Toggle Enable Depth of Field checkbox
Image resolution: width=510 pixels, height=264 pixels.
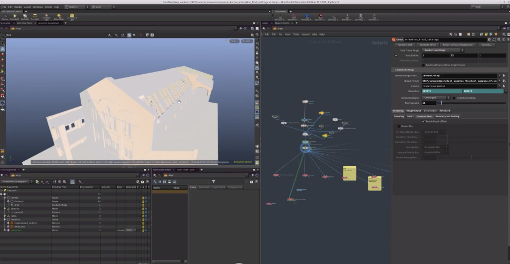[x=423, y=122]
